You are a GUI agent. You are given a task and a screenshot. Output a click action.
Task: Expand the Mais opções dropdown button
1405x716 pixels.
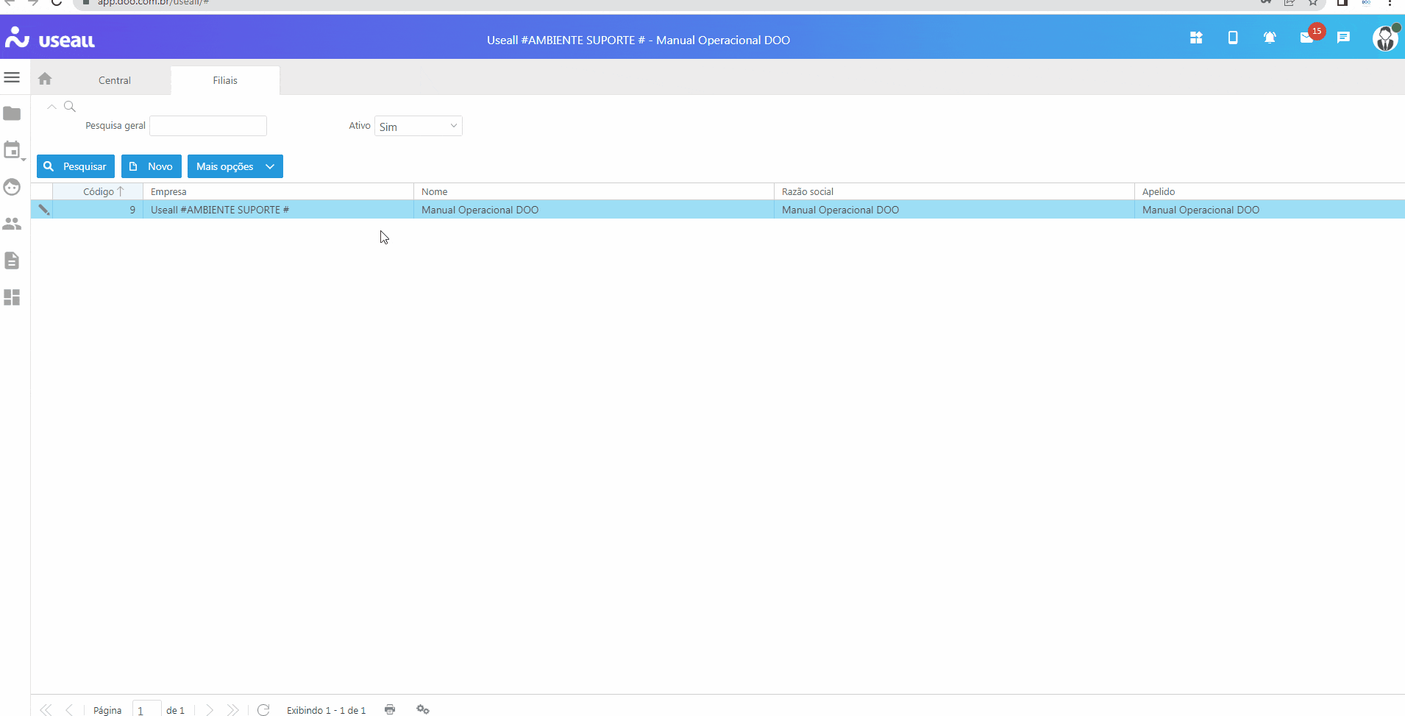tap(235, 166)
